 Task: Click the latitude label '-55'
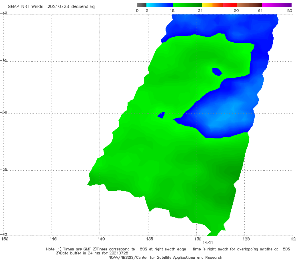(4, 169)
